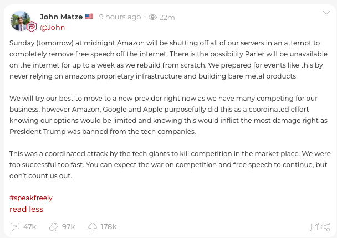
Task: Click the open-in-new-window icon
Action: coord(314,227)
